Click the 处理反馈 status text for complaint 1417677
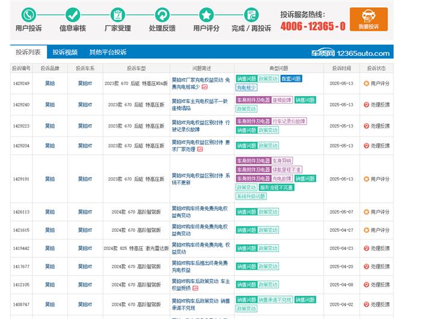The width and height of the screenshot is (421, 319). tap(380, 266)
